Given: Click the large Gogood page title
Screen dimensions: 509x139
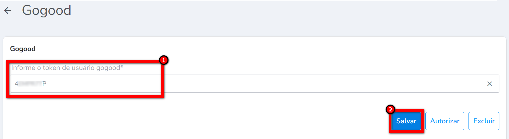Looking at the screenshot, I should click(47, 11).
